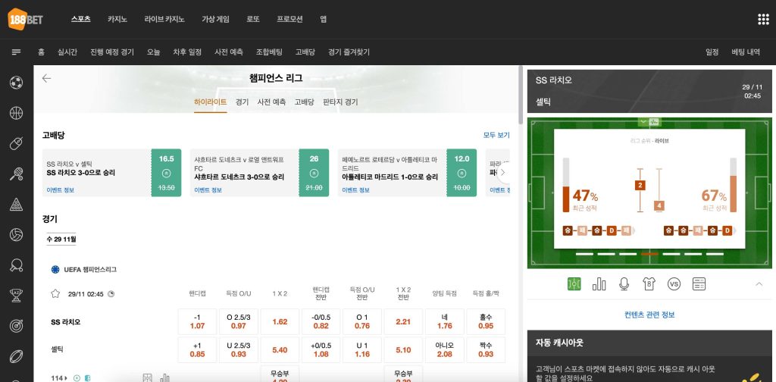Open 이벤트 정보 for 샤흐타르 도네츠크 card
The height and width of the screenshot is (382, 776).
(x=208, y=190)
